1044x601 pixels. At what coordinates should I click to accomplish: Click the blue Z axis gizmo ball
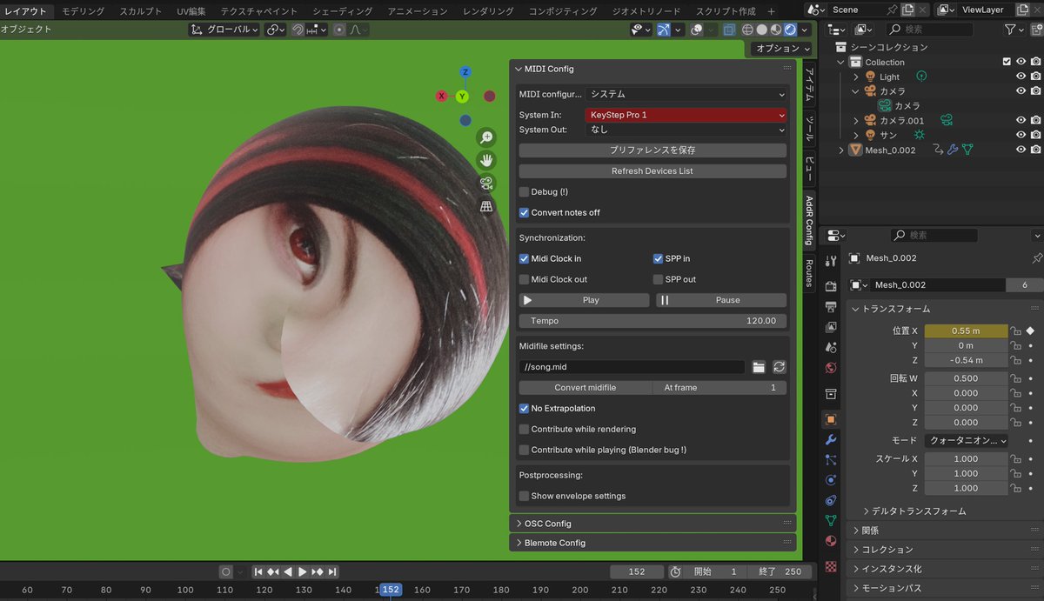[x=465, y=72]
